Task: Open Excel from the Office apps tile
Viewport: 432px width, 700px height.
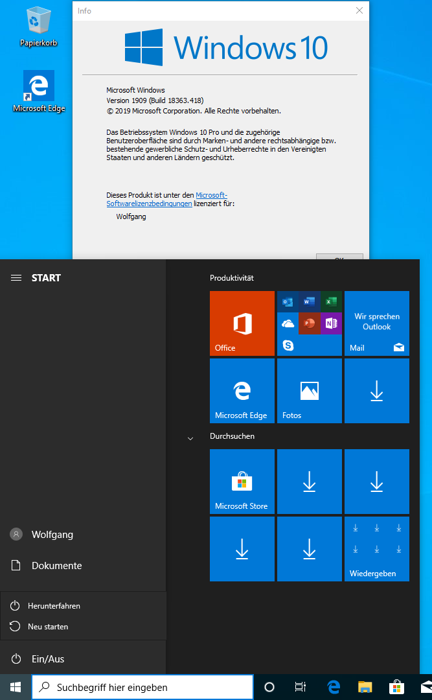Action: coord(331,302)
